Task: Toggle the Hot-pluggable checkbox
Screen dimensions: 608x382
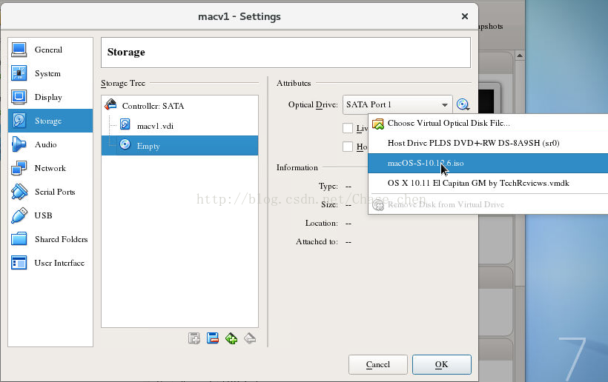Action: [348, 147]
